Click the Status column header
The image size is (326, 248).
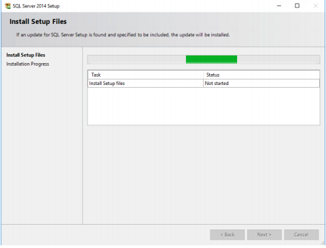(261, 75)
